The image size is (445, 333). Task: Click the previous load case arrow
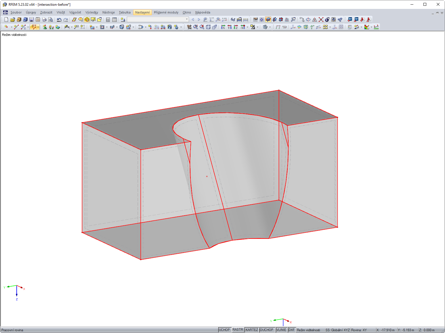[193, 20]
